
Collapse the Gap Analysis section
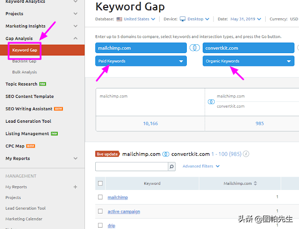(x=76, y=38)
